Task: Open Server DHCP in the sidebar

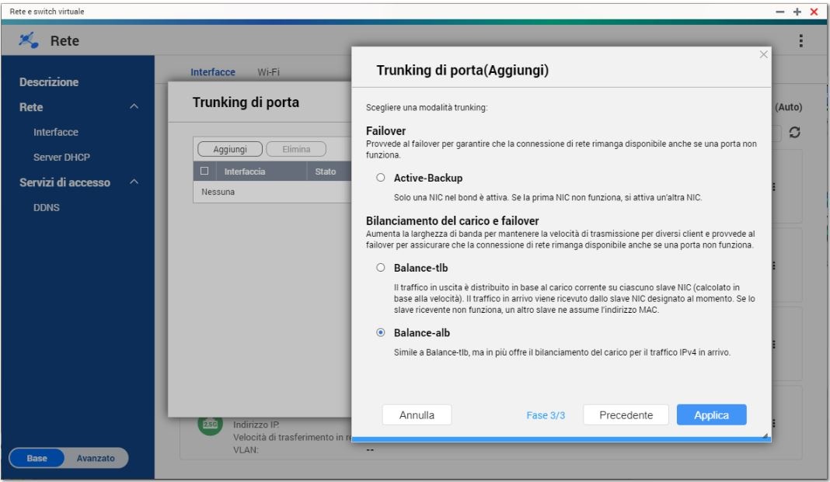Action: (61, 158)
